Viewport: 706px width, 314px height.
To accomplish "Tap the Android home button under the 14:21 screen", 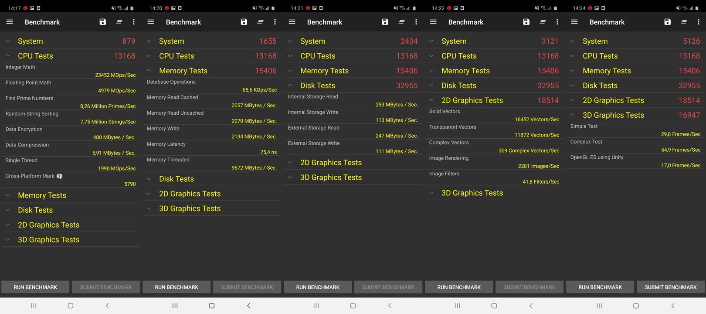I will pyautogui.click(x=353, y=306).
